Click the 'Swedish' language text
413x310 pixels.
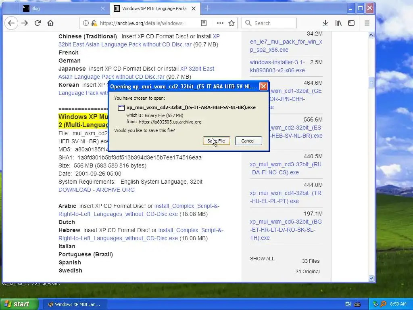point(70,270)
